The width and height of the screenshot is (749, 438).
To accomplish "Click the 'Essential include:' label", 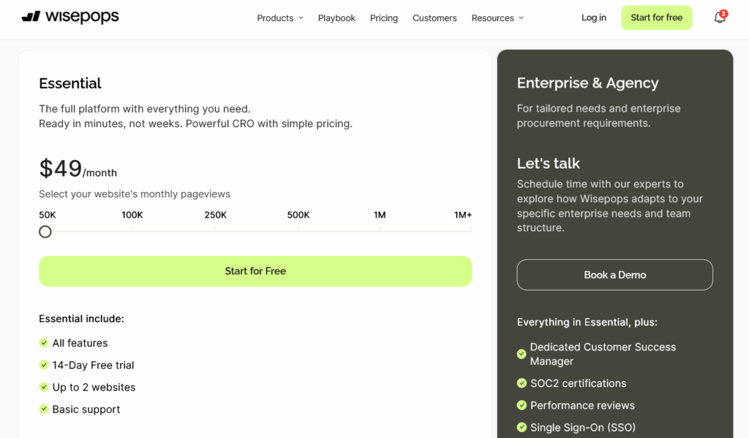I will (81, 319).
